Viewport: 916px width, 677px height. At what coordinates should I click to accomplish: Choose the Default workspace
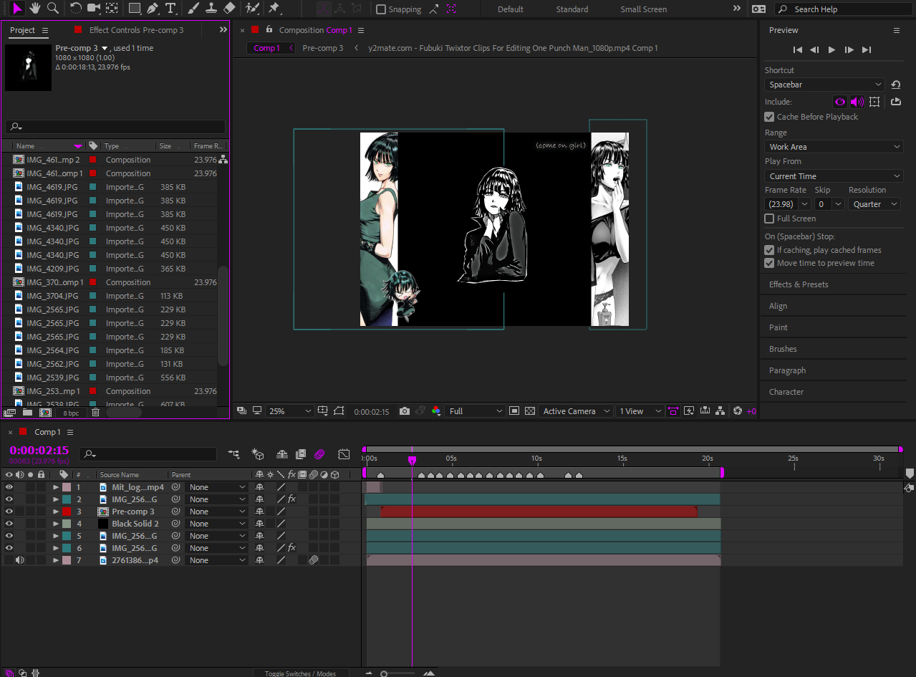click(x=511, y=9)
